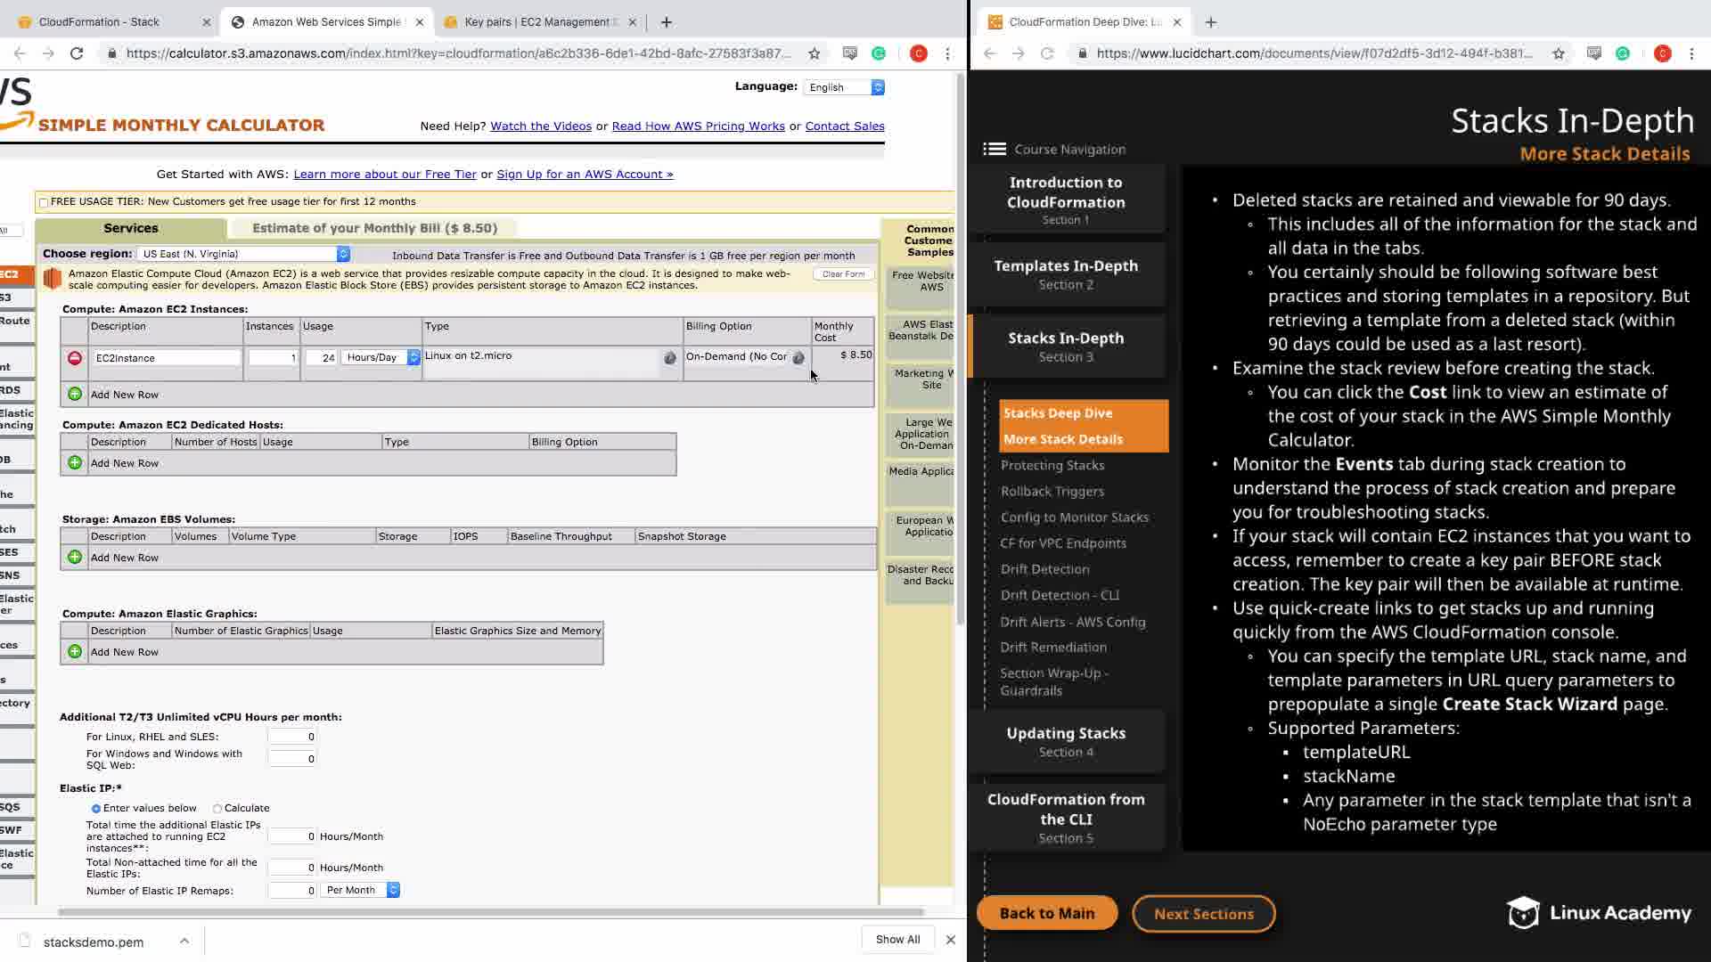Switch to the Key pairs EC2 Management browser tab
Viewport: 1711px width, 962px height.
tap(537, 22)
